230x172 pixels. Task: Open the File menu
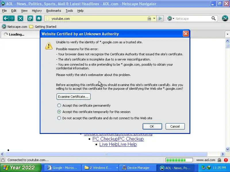pyautogui.click(x=4, y=11)
